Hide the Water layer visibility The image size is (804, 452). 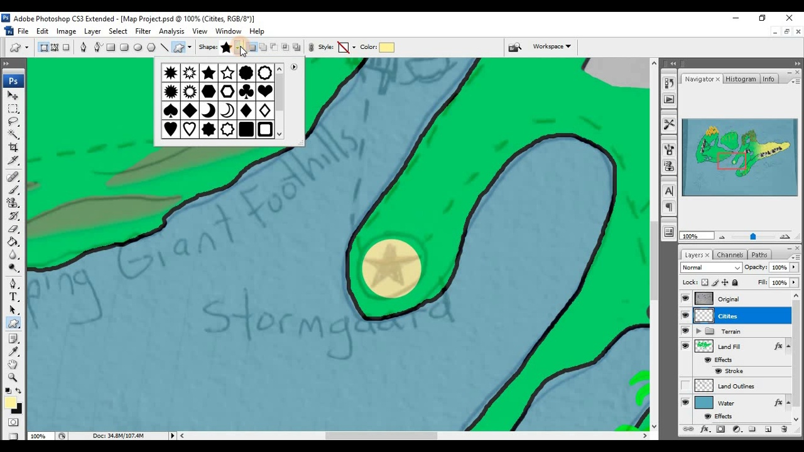685,402
